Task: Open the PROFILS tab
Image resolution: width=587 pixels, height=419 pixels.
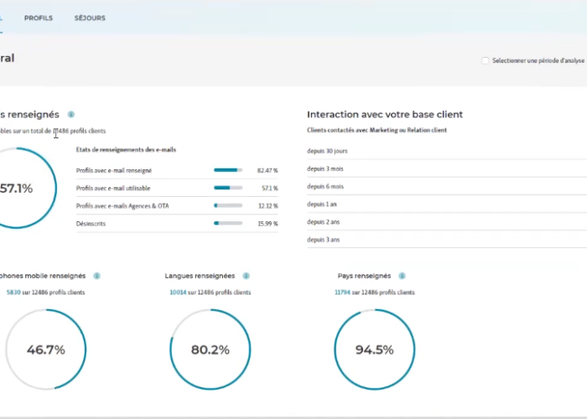Action: click(x=39, y=18)
